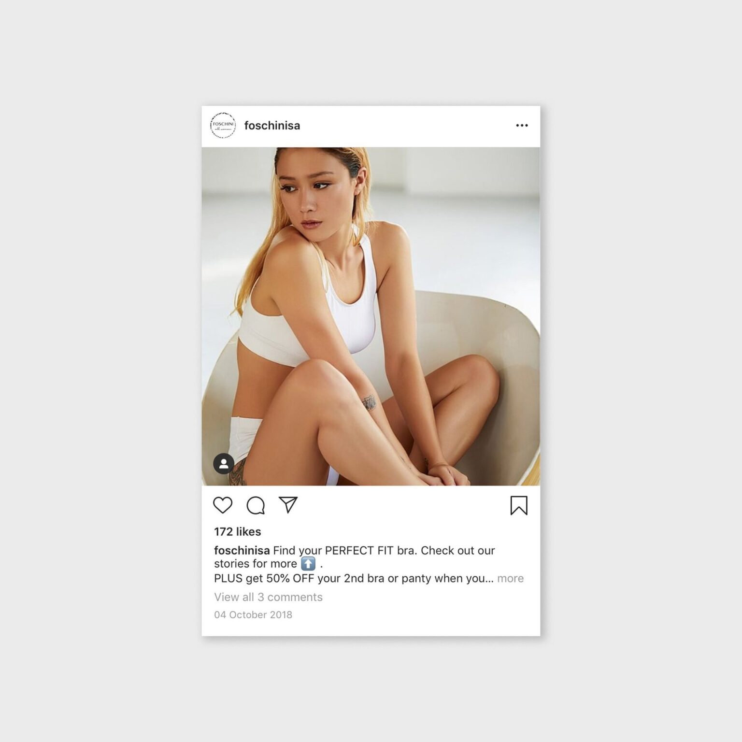Like the post with the heart icon
The height and width of the screenshot is (742, 742).
coord(223,505)
